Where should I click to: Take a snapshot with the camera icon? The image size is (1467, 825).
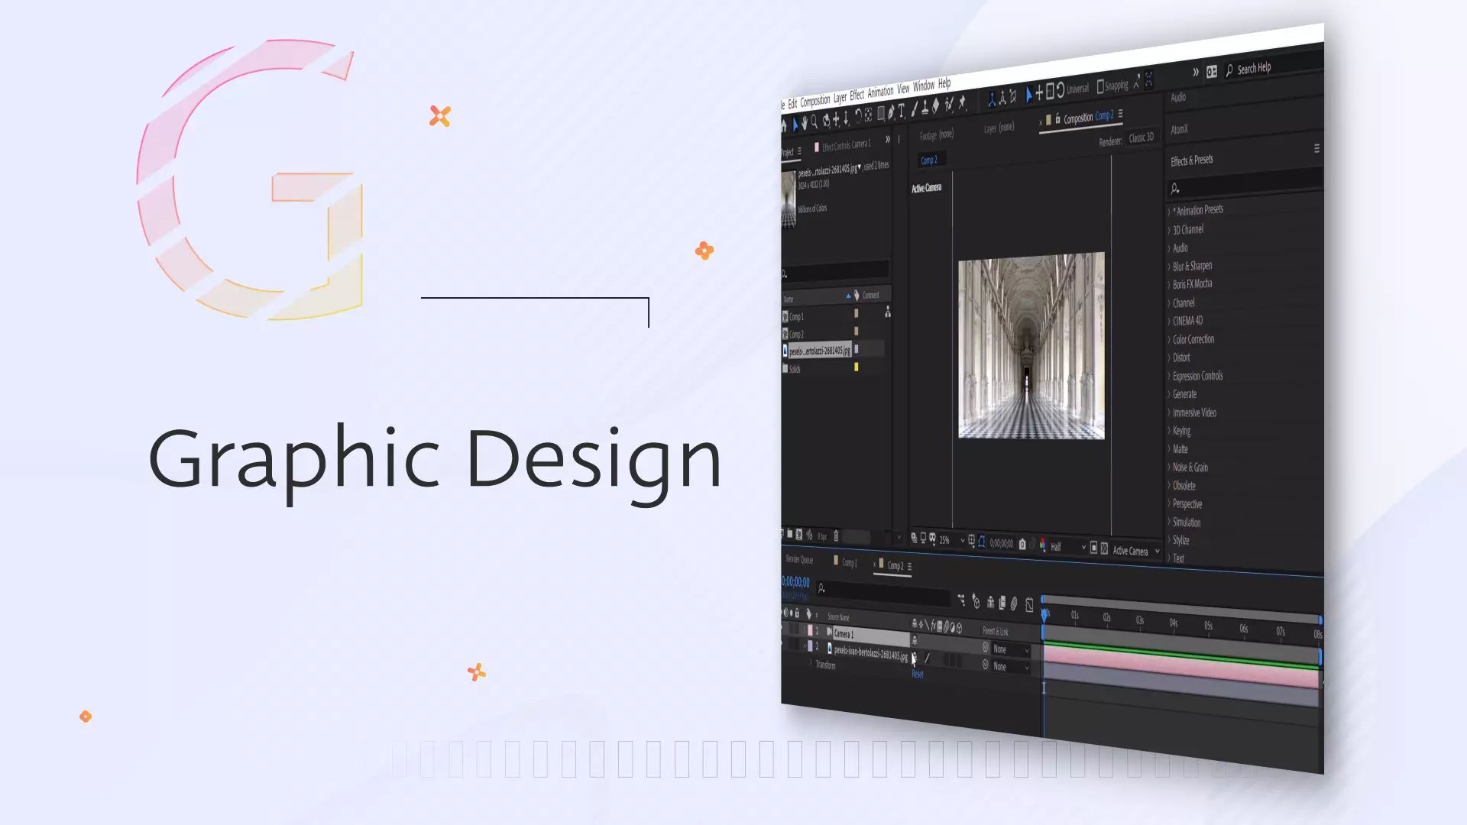pos(1022,544)
